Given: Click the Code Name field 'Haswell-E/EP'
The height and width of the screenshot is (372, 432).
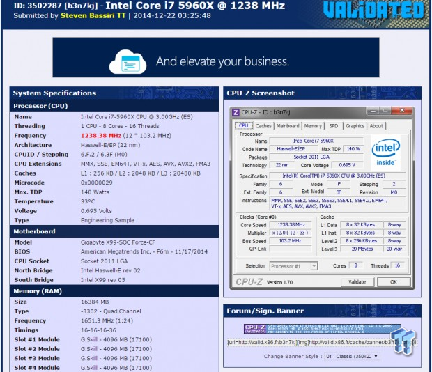Looking at the screenshot, I should (293, 149).
